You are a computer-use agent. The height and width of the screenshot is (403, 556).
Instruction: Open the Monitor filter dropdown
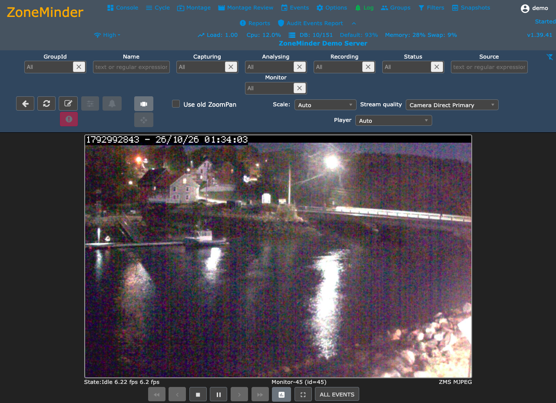point(276,88)
